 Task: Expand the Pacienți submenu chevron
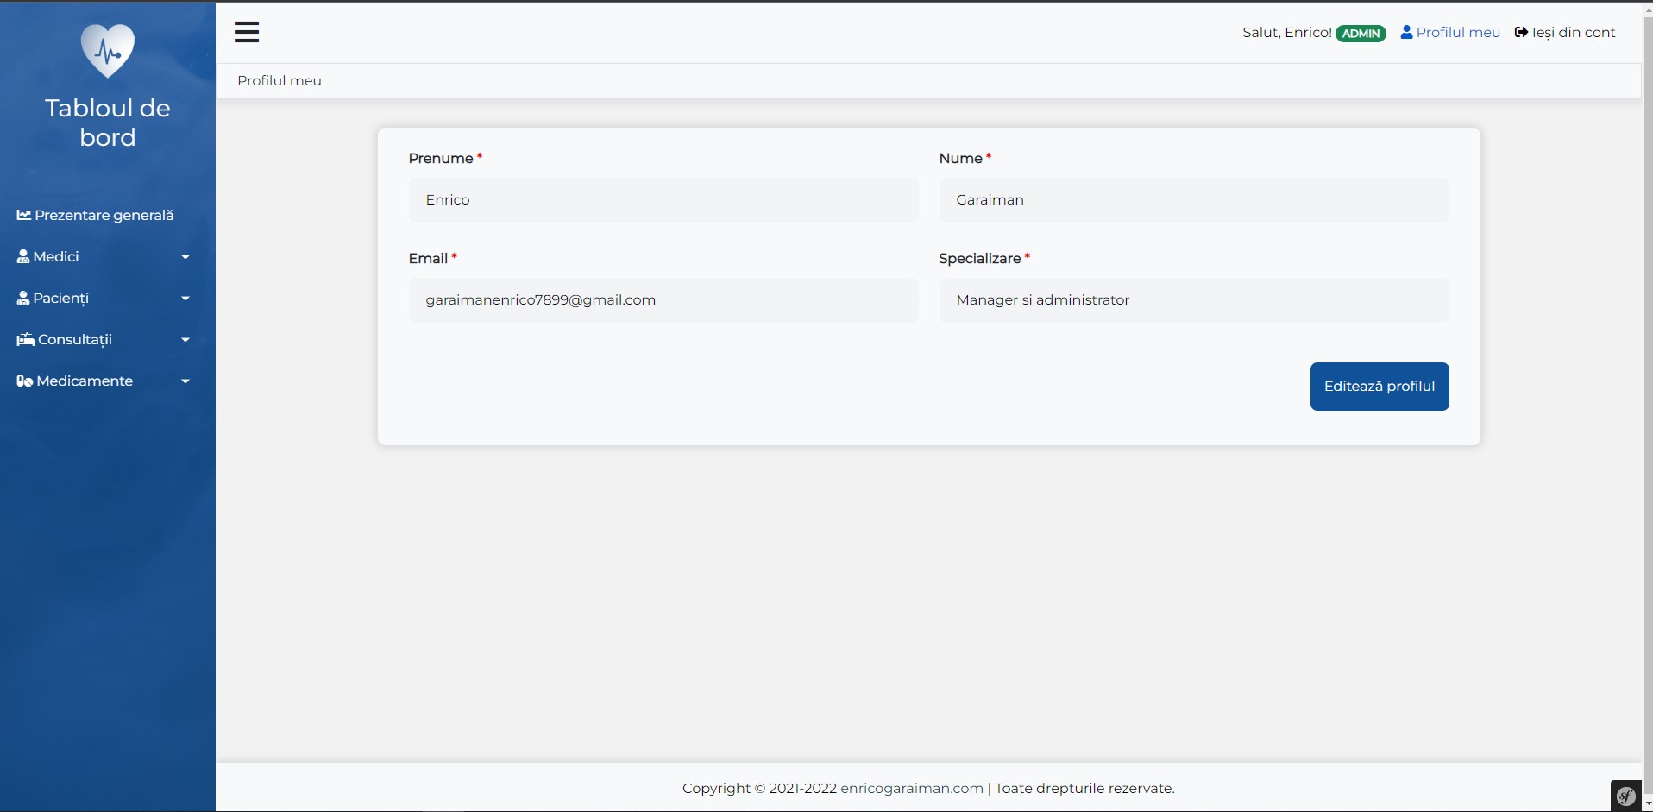(185, 298)
